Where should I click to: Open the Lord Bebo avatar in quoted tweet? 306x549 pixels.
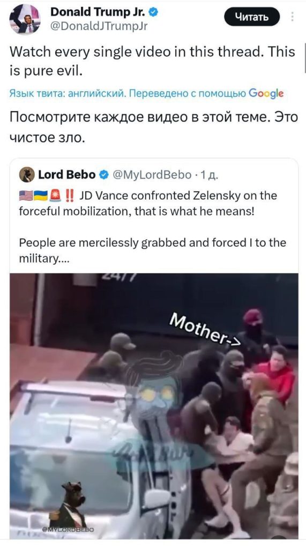point(27,174)
